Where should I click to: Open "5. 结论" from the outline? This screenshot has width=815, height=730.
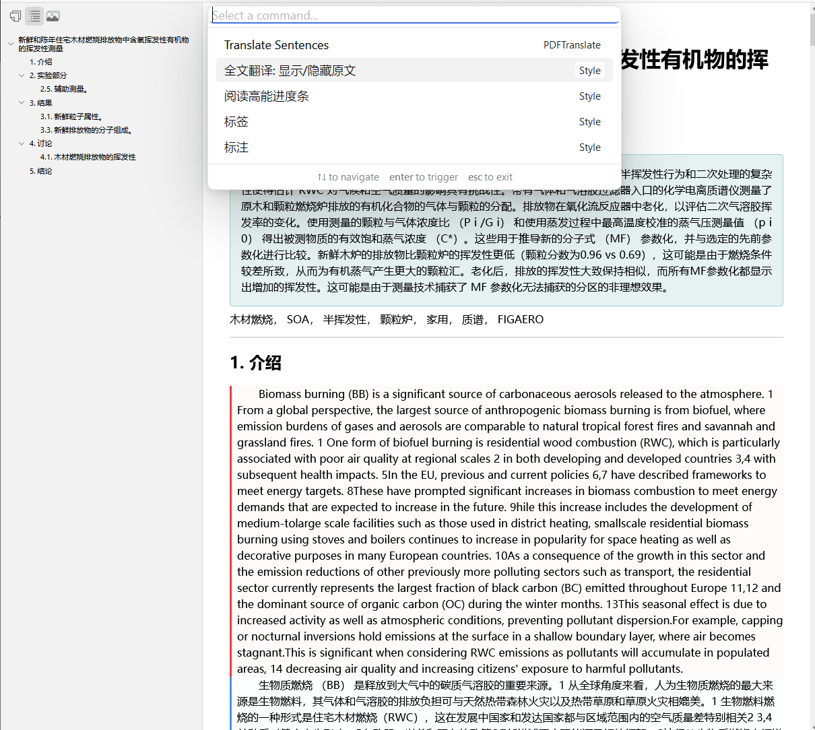pos(42,170)
